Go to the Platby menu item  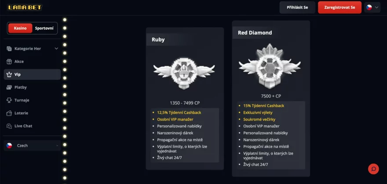(x=21, y=87)
